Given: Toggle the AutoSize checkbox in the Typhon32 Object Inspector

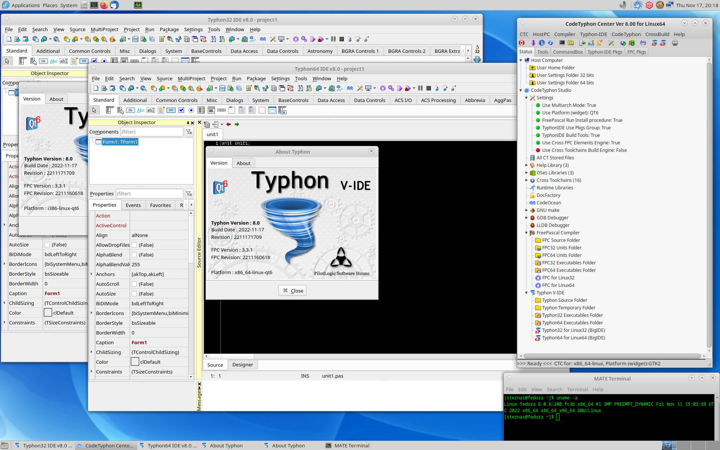Looking at the screenshot, I should 47,244.
